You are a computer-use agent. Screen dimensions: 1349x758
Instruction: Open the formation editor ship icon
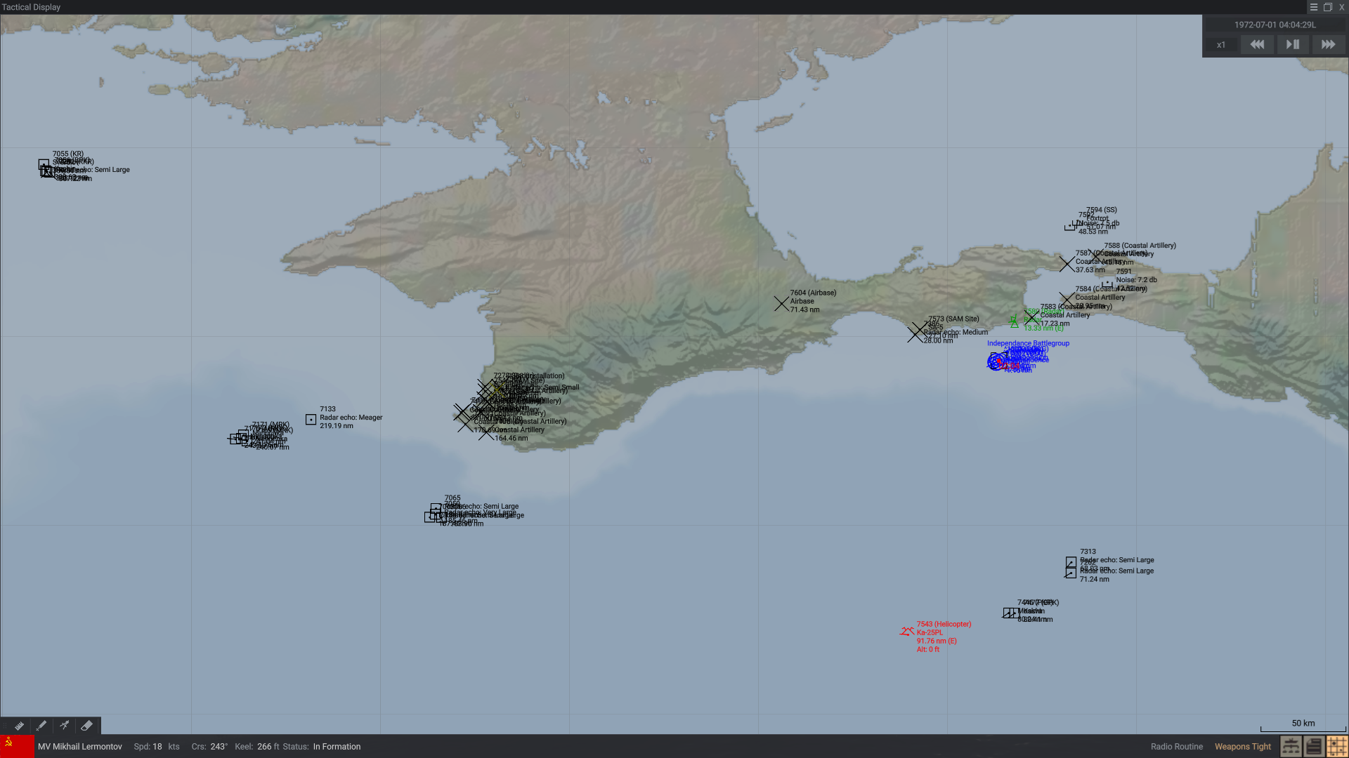[x=1291, y=746]
